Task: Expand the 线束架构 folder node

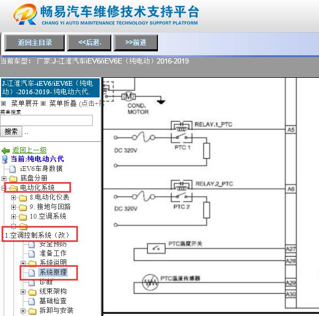Action: coord(23,292)
